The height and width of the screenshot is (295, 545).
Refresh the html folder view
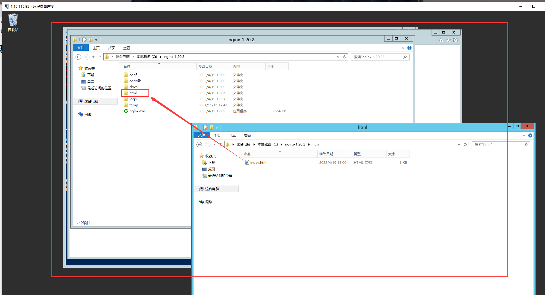coord(465,144)
